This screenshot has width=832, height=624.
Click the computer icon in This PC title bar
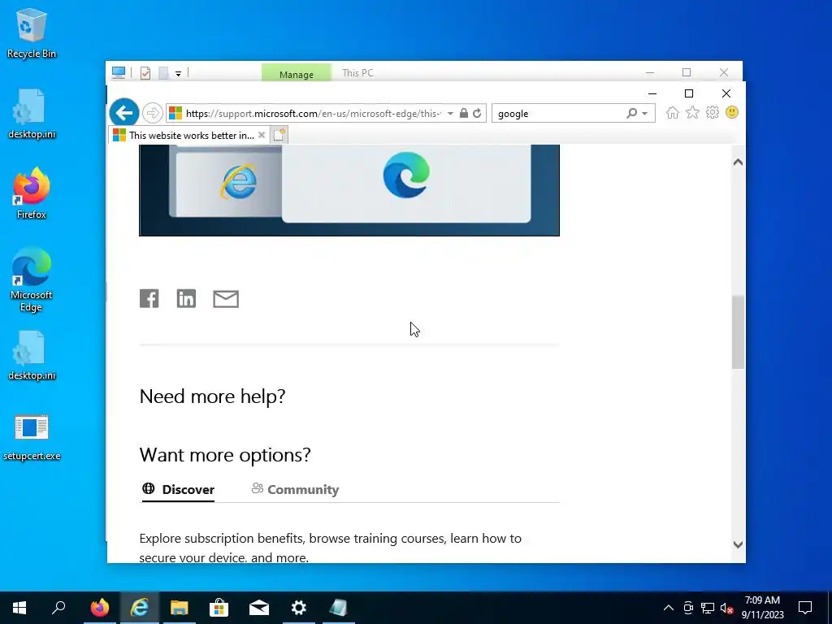(119, 72)
